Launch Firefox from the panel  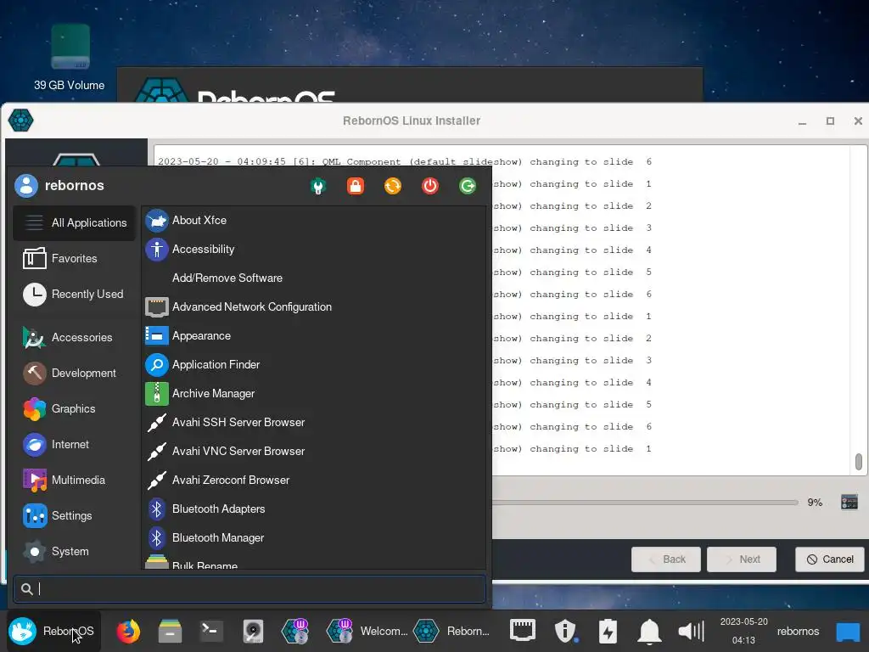pyautogui.click(x=128, y=631)
